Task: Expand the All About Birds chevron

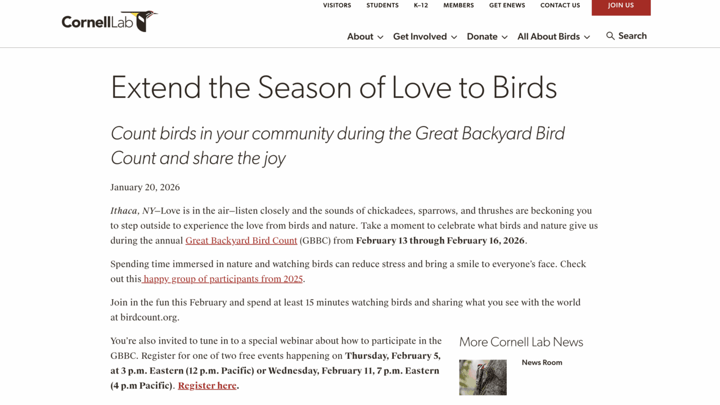Action: (x=587, y=37)
